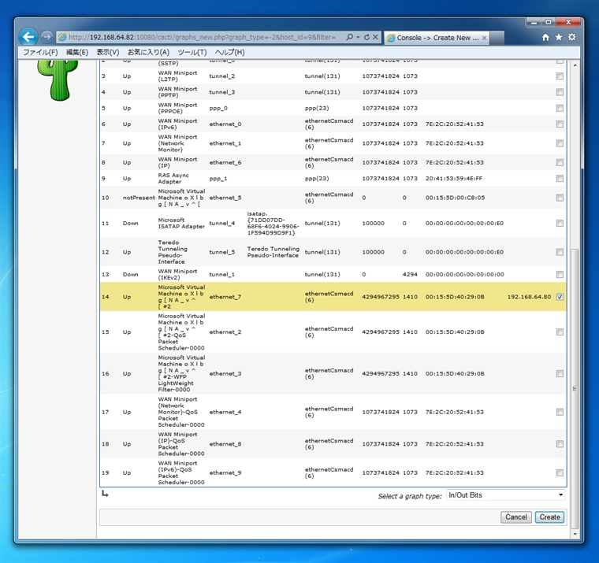Check the box for row 6 ethernet_0
Image resolution: width=599 pixels, height=563 pixels.
click(560, 124)
